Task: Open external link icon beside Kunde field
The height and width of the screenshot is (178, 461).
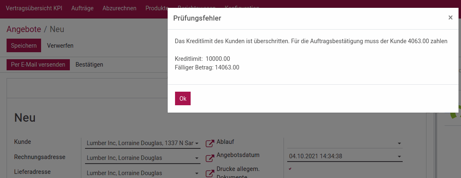Action: pos(210,143)
